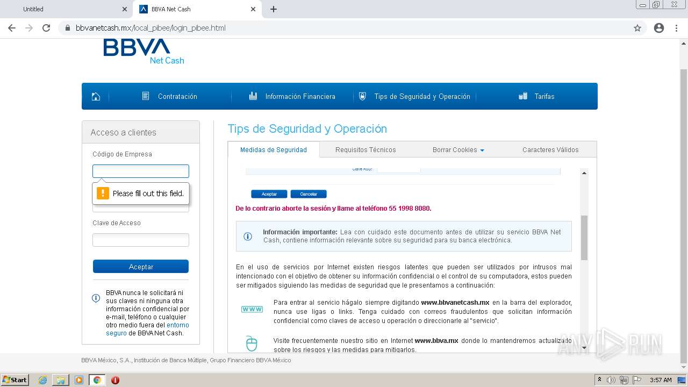This screenshot has width=688, height=387.
Task: Click the browser forward arrow
Action: 29,28
